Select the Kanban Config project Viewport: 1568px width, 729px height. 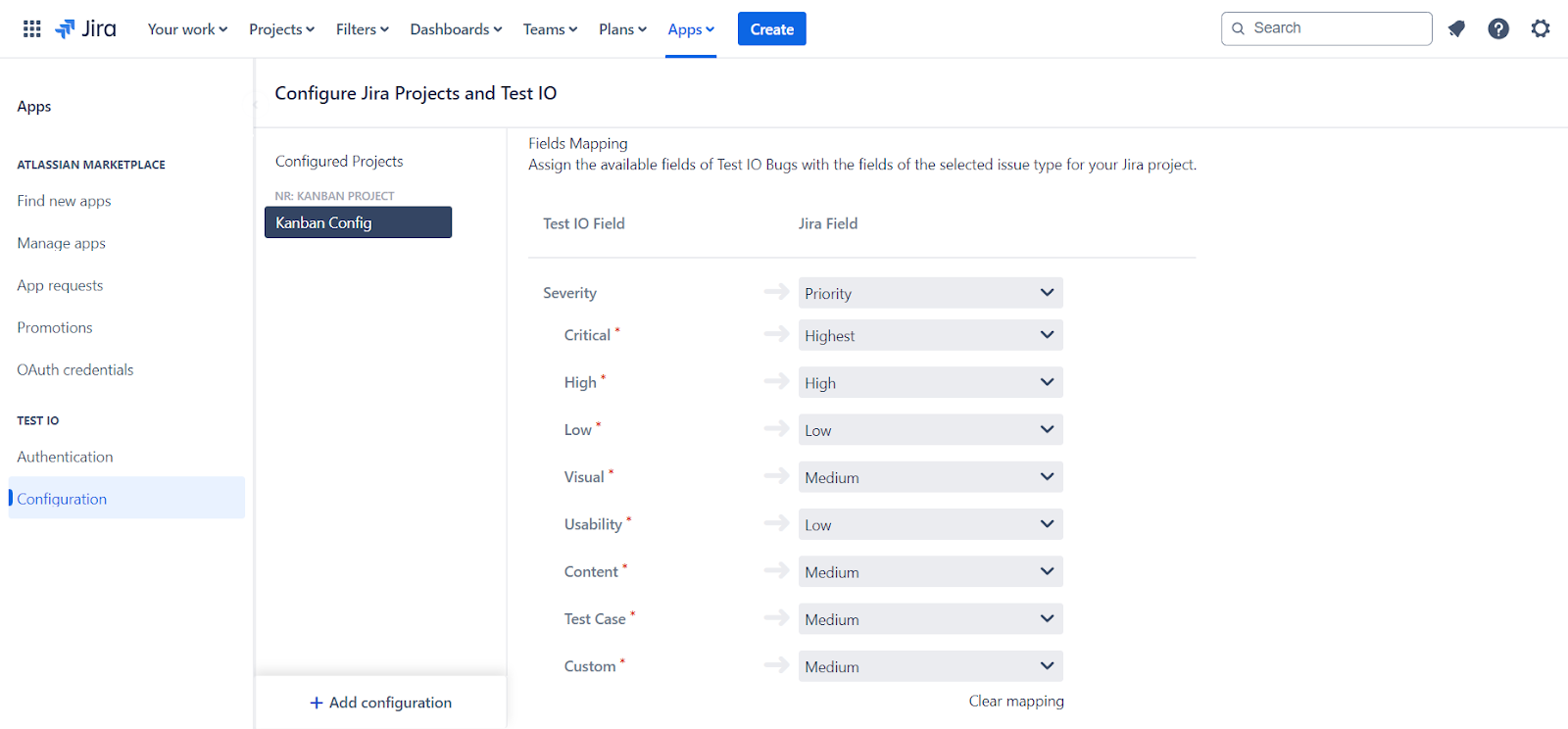tap(358, 222)
